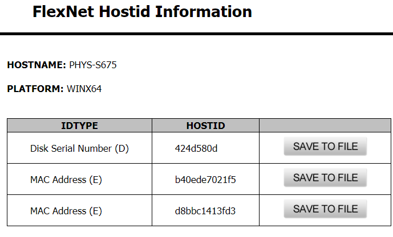Click the word Information in the title
Image resolution: width=393 pixels, height=237 pixels.
(204, 12)
